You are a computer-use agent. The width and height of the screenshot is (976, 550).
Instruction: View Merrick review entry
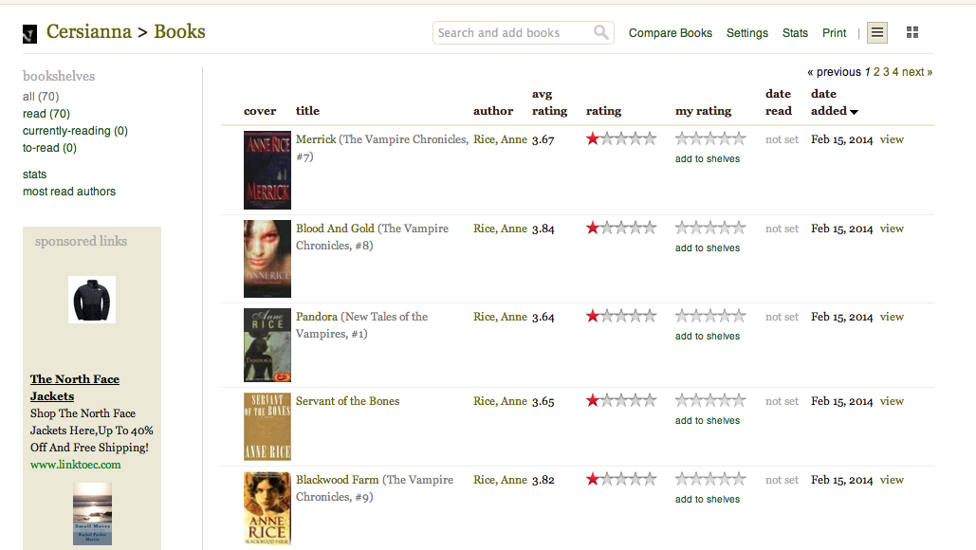point(892,139)
